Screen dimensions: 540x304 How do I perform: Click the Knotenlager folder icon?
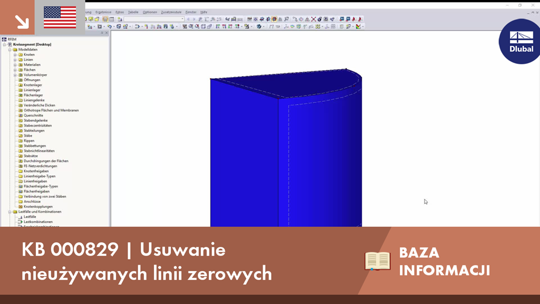tap(21, 85)
